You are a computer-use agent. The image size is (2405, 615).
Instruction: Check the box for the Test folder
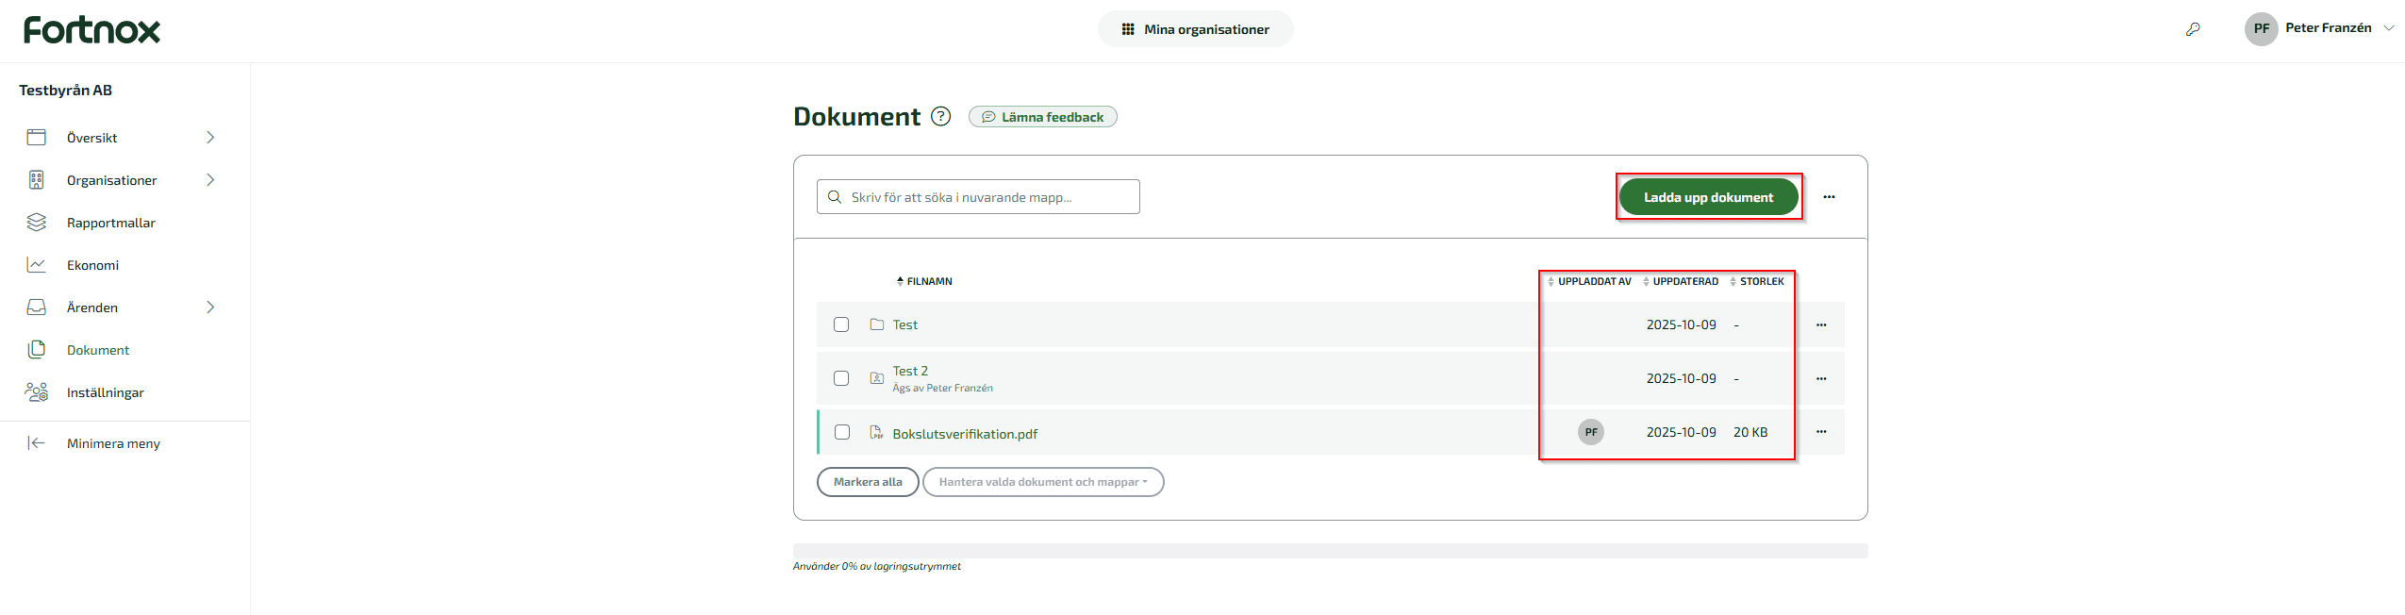coord(841,324)
